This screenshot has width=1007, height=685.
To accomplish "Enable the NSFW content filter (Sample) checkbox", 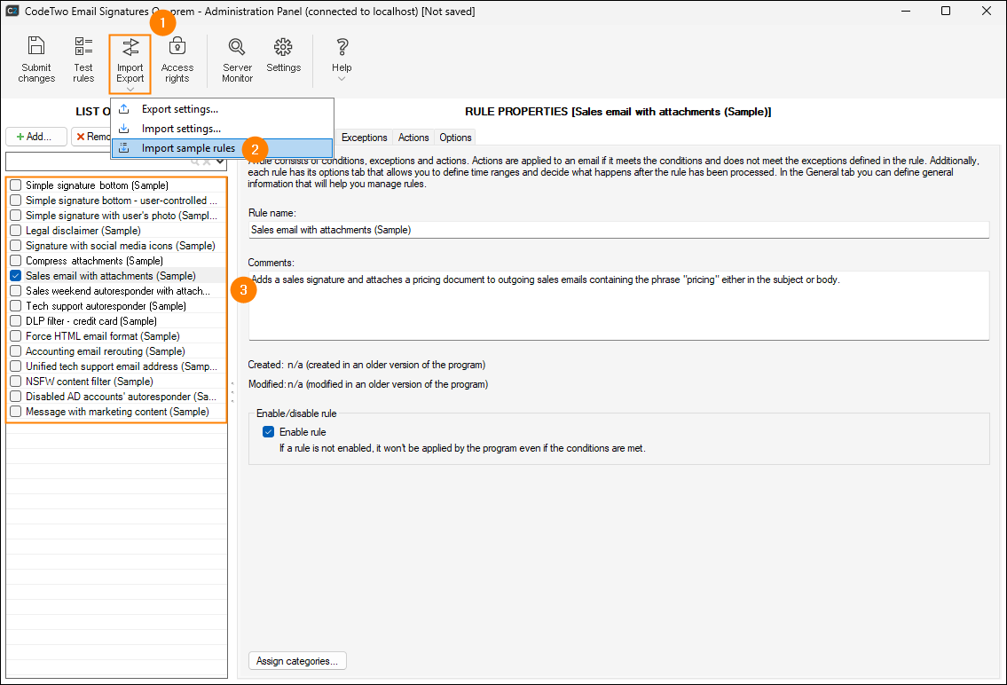I will click(x=16, y=382).
